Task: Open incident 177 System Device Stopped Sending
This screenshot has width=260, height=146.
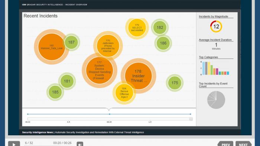Action: [100, 70]
